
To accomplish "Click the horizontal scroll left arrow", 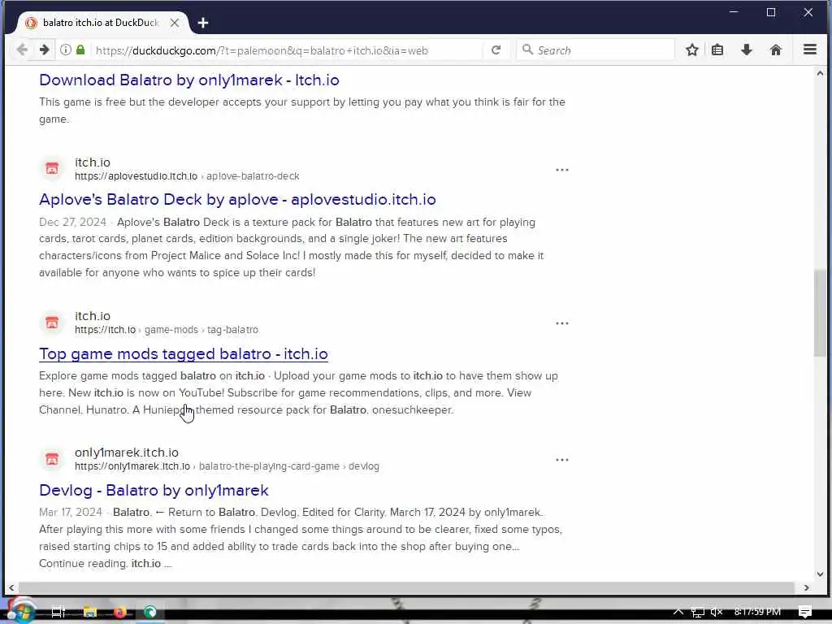I will click(11, 588).
